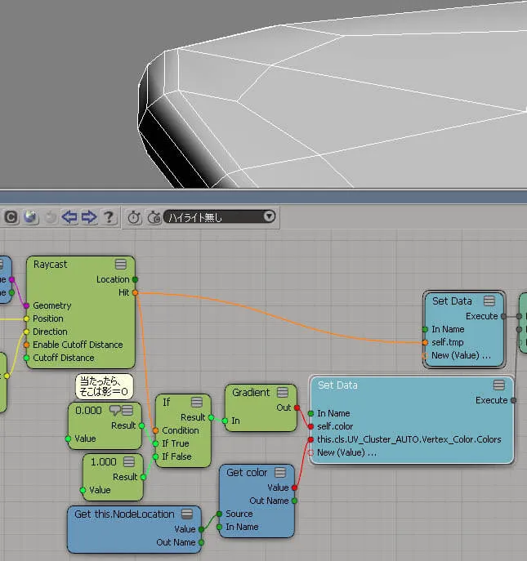The height and width of the screenshot is (561, 527).
Task: Toggle the If node's collapse icon
Action: (197, 402)
